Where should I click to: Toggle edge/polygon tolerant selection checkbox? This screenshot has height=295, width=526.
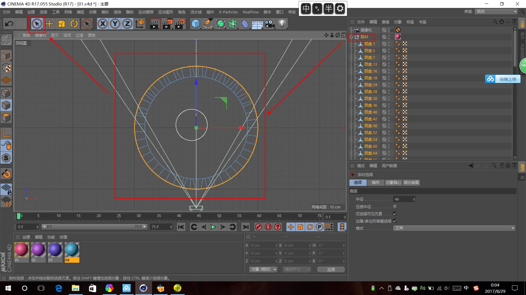(x=395, y=221)
